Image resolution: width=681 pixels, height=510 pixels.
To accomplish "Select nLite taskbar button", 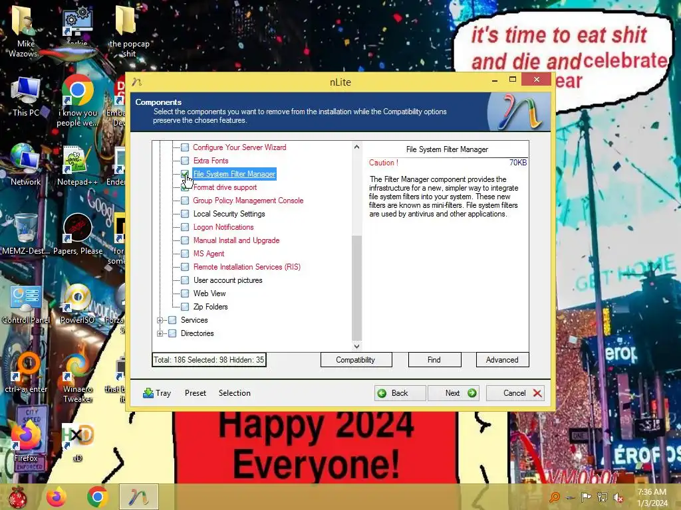I will 138,497.
